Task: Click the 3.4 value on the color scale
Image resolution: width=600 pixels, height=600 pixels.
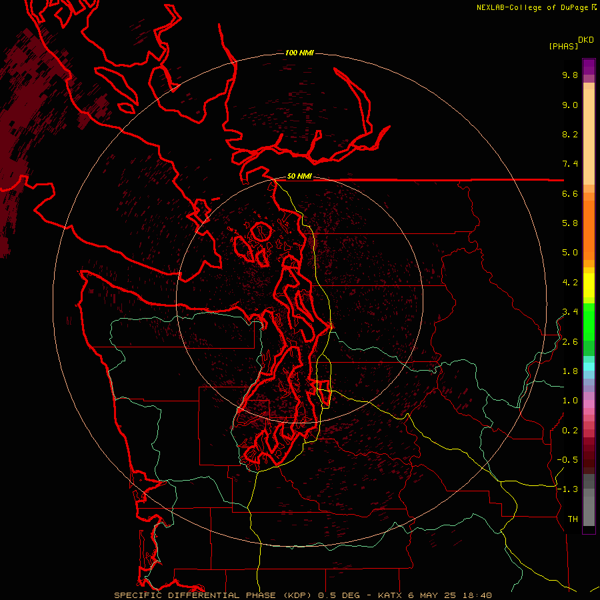Action: click(x=570, y=312)
